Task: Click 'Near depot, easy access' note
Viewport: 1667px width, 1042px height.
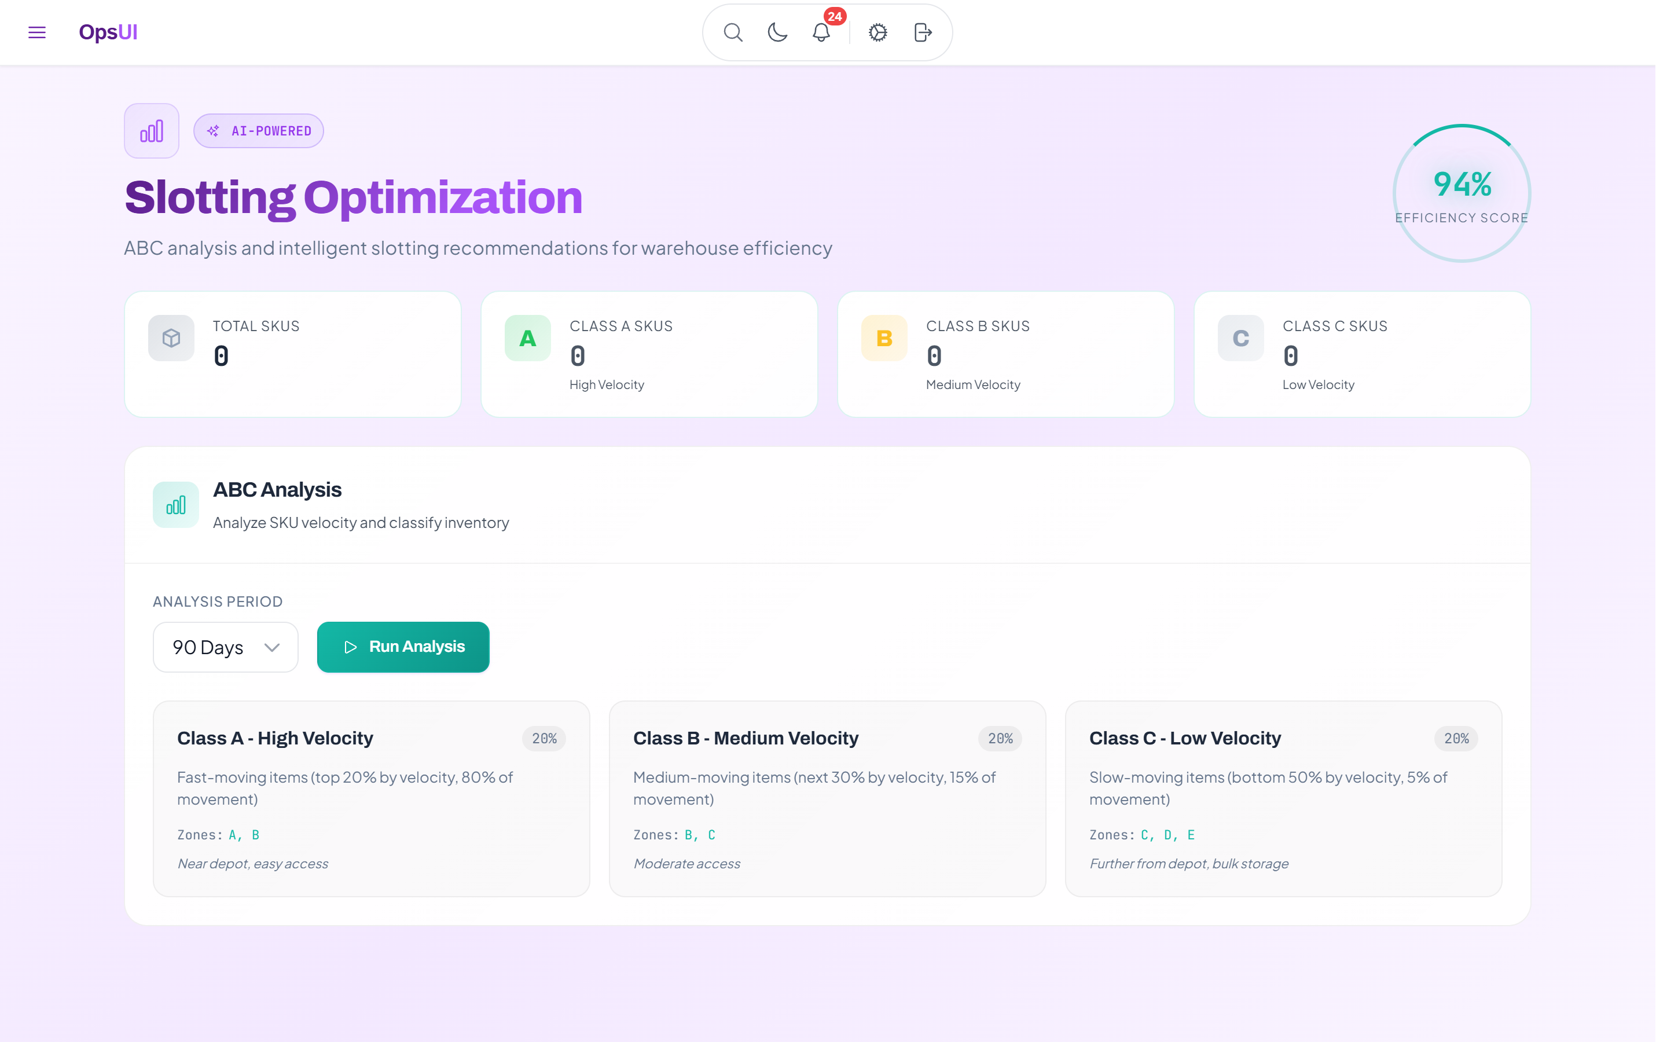Action: (x=253, y=864)
